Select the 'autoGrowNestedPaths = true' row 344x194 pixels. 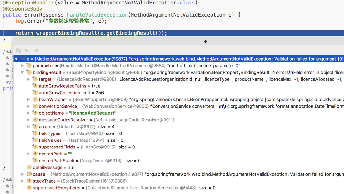(179, 86)
